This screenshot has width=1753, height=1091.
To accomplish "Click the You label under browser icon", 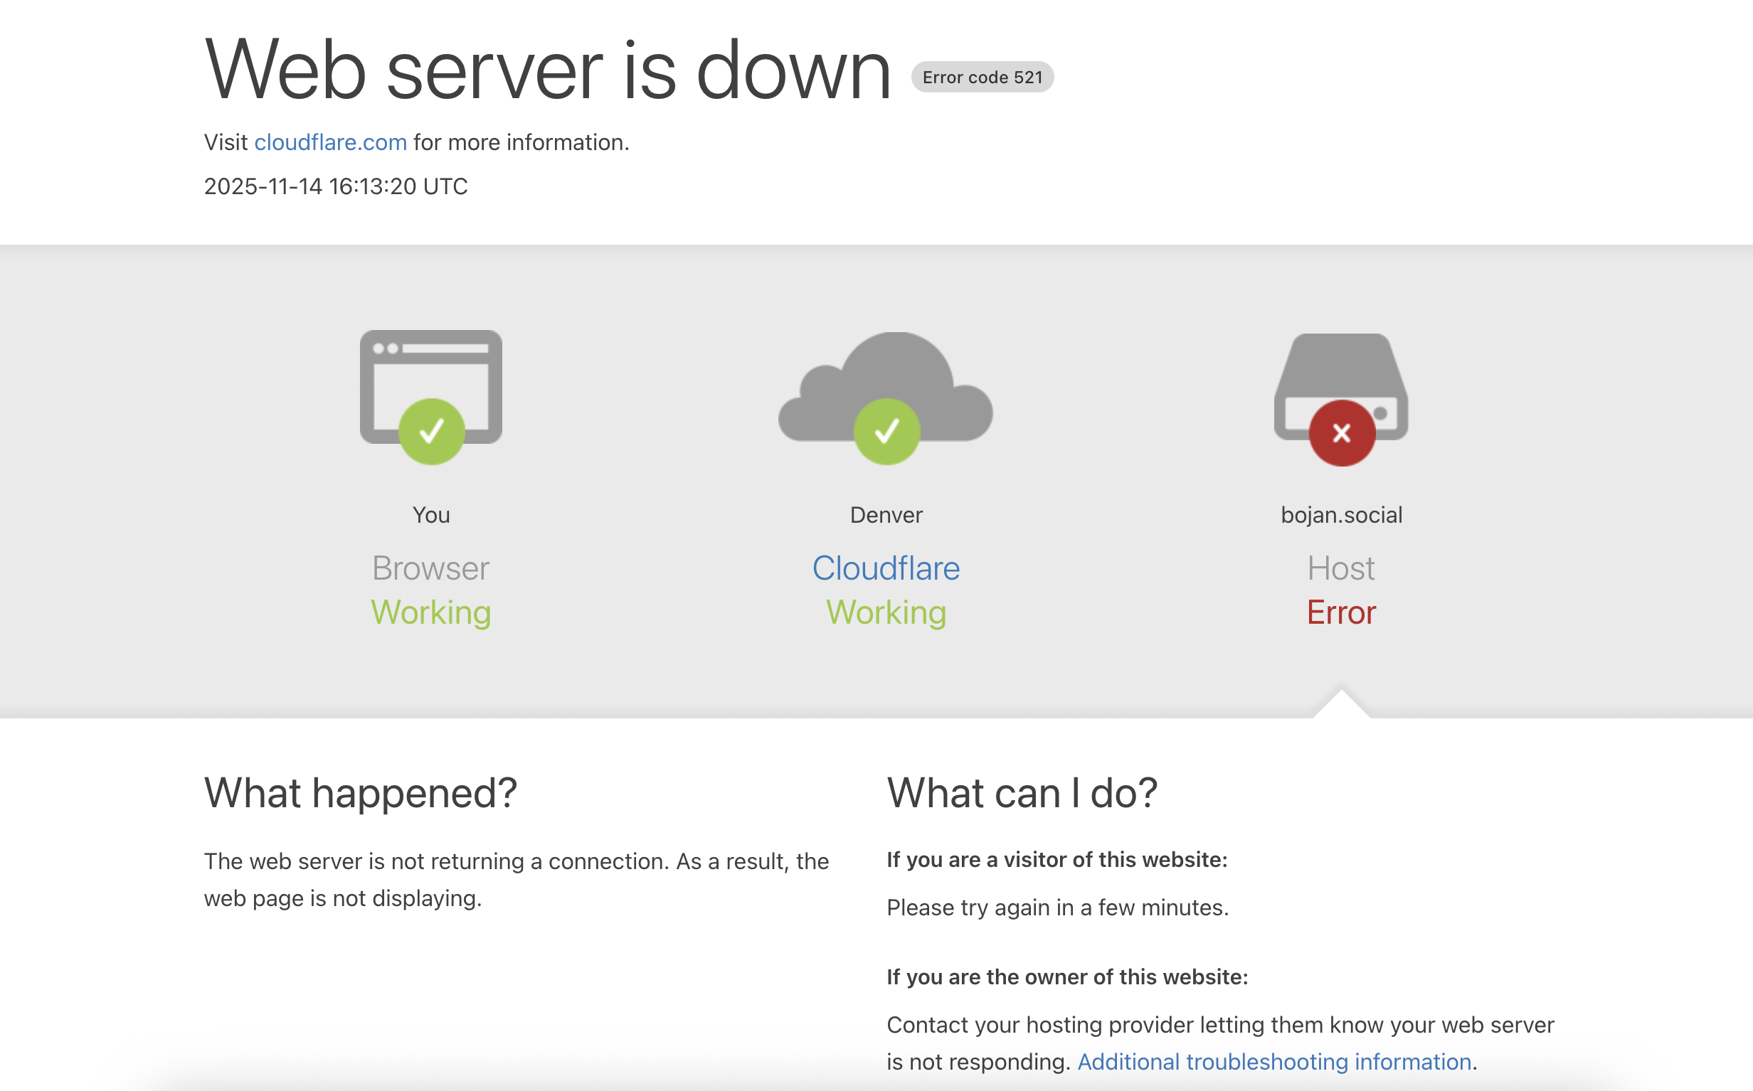I will (431, 514).
